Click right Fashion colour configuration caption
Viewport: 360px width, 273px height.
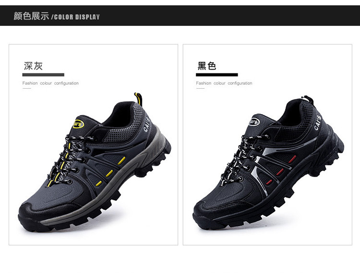point(224,83)
